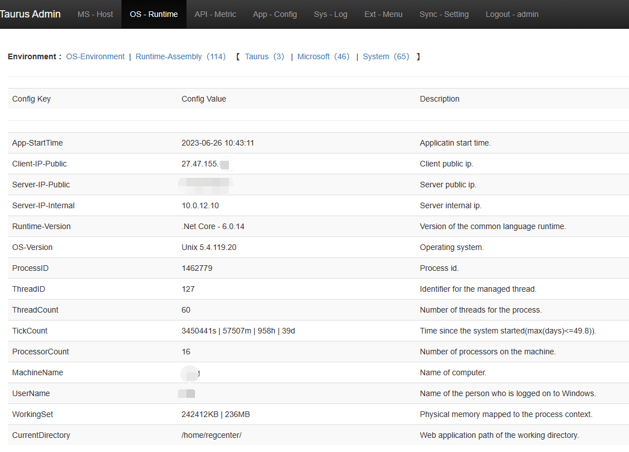Open the System (65) assembly list
This screenshot has width=629, height=452.
click(x=385, y=56)
